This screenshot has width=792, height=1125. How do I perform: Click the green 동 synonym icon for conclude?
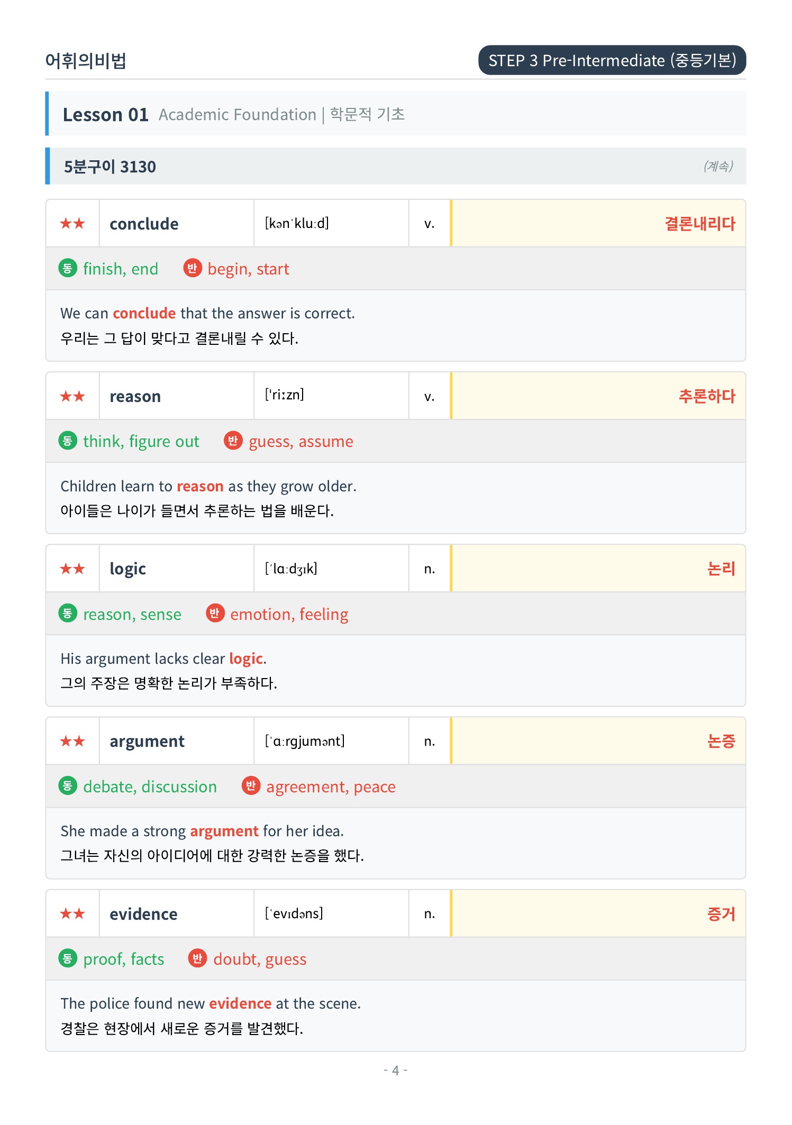67,268
